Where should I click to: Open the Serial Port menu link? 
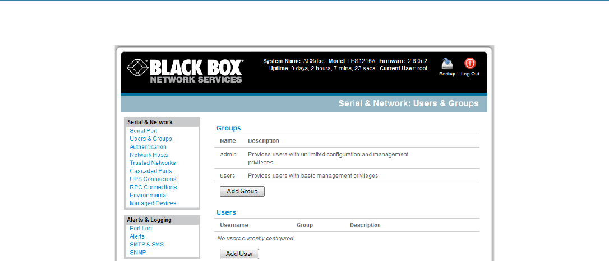(x=143, y=131)
